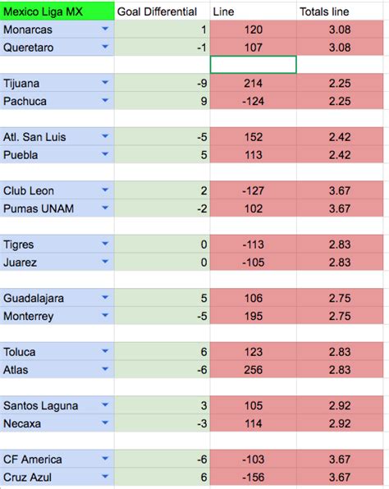Expand the Tijuana dropdown arrow
This screenshot has width=389, height=489.
click(105, 83)
